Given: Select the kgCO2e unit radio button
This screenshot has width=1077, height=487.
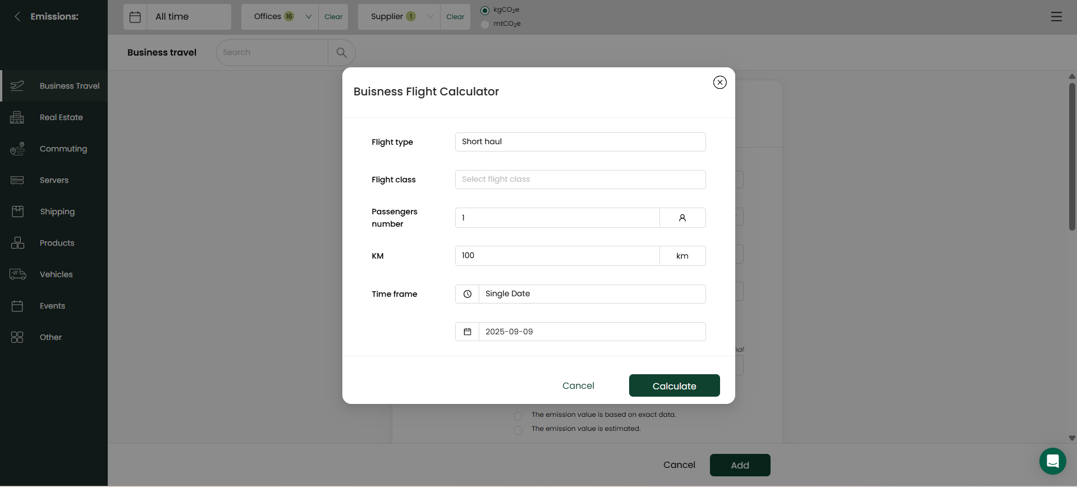Looking at the screenshot, I should coord(485,11).
